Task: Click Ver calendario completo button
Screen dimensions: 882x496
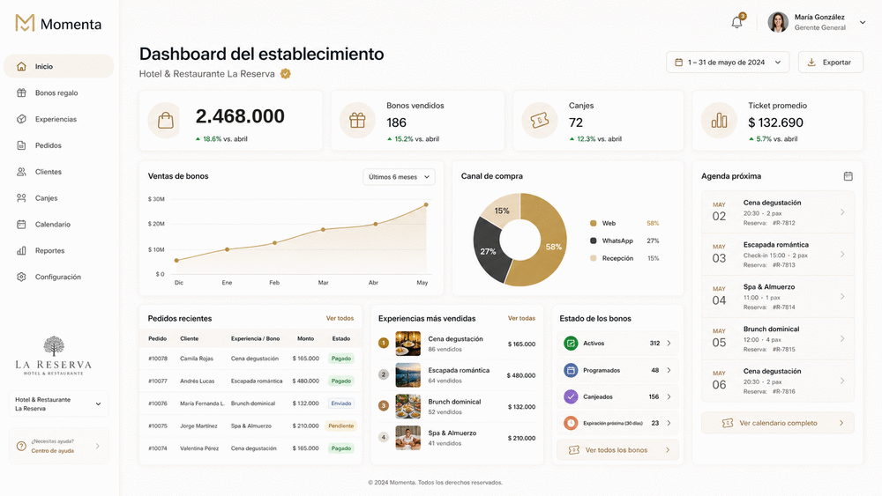Action: 777,423
